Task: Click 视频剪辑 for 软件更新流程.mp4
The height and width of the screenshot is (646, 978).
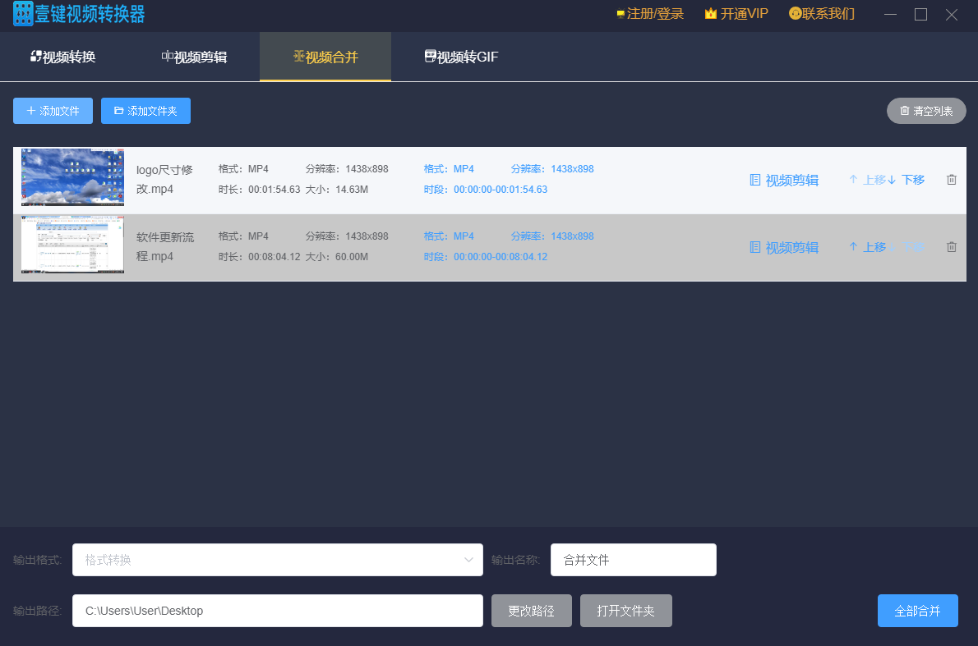Action: pos(784,248)
